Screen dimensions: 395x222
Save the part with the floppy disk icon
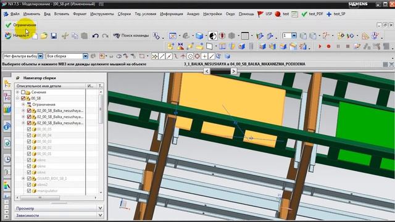click(x=54, y=36)
